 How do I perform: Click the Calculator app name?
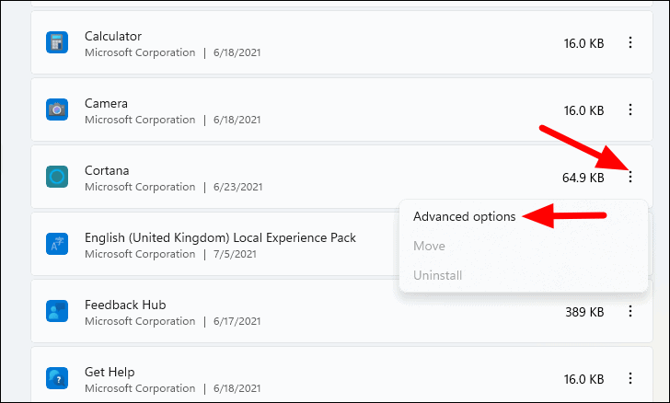click(x=113, y=36)
